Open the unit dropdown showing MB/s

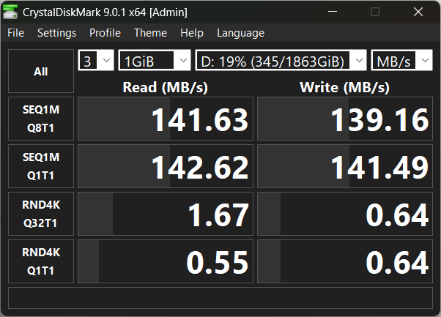(402, 60)
